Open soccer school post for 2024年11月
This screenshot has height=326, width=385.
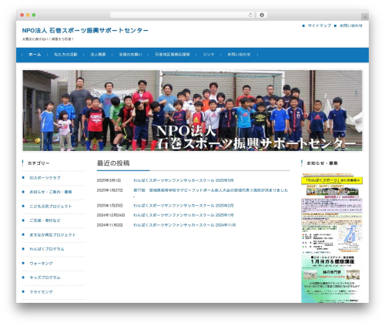point(184,225)
